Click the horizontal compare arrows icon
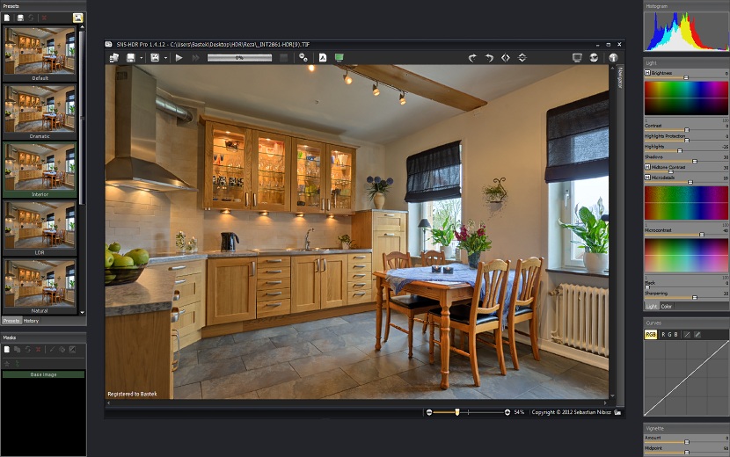730x457 pixels. tap(506, 58)
